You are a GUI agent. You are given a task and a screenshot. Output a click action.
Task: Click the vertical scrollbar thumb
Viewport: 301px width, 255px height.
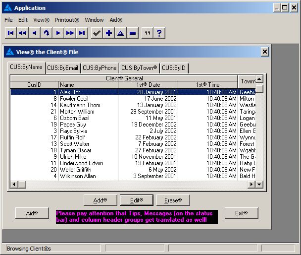pyautogui.click(x=259, y=88)
